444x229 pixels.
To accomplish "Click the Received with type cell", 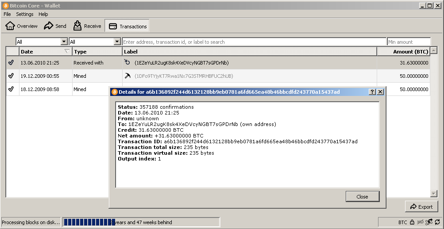I will click(x=97, y=63).
